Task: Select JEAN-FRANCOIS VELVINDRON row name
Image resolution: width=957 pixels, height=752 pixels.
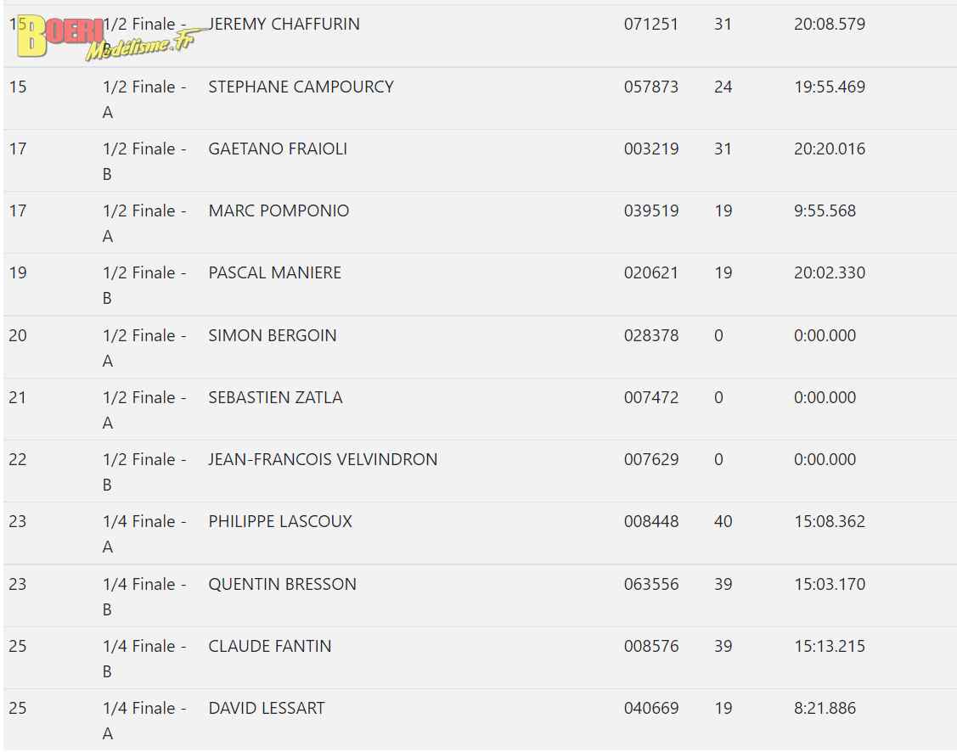Action: [323, 459]
